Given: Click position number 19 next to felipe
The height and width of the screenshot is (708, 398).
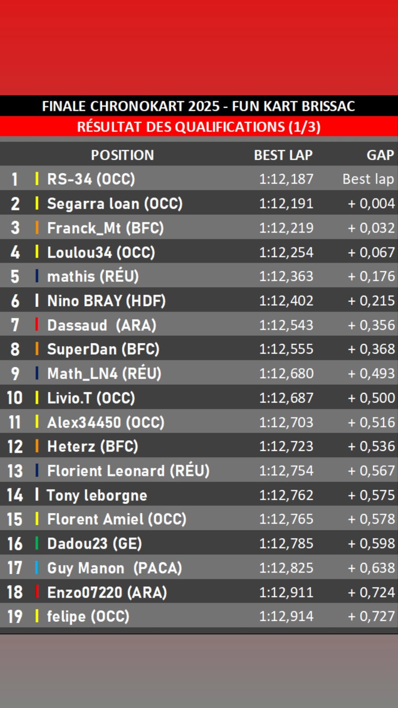Looking at the screenshot, I should click(15, 617).
